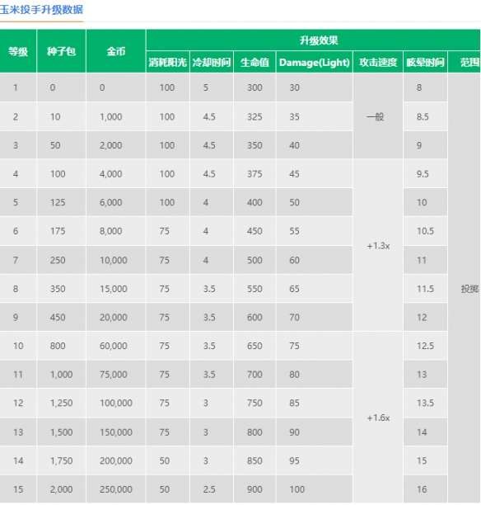Click cooldown value 2.5

(209, 489)
